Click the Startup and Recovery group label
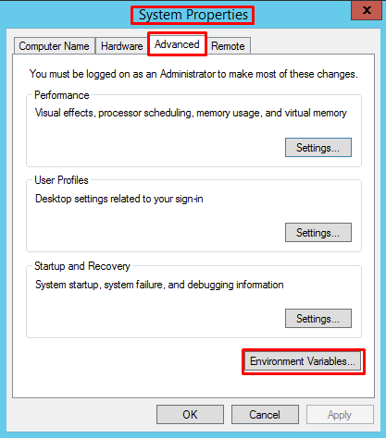386x438 pixels. tap(82, 266)
